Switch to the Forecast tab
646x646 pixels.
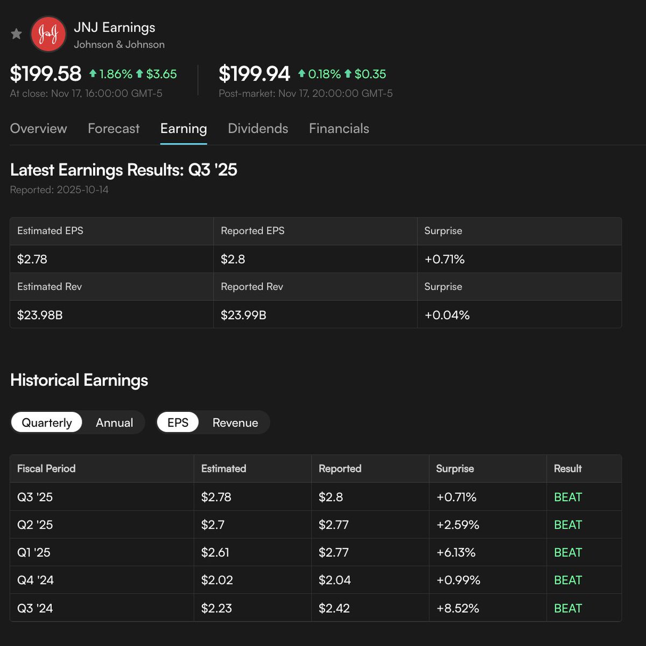click(114, 129)
